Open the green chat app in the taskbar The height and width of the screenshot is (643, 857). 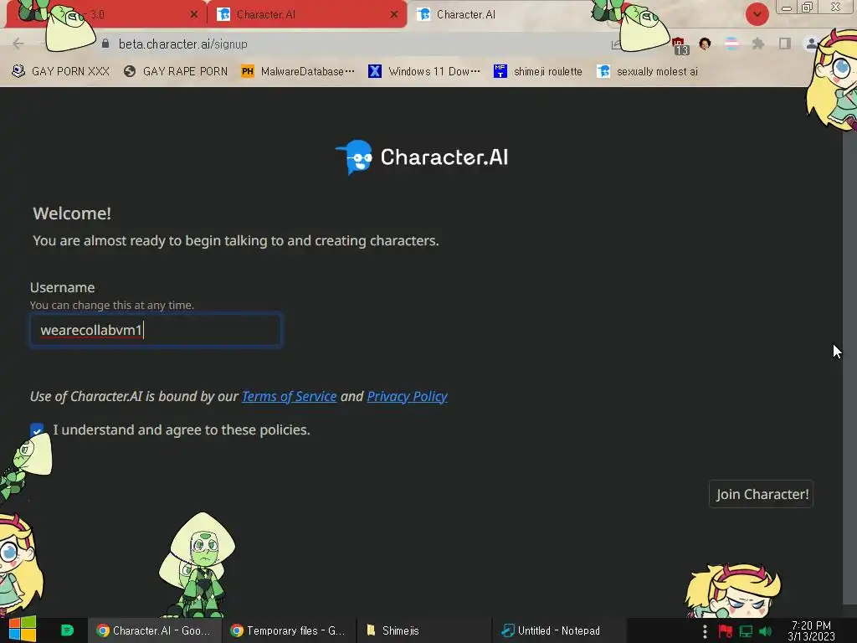[67, 630]
